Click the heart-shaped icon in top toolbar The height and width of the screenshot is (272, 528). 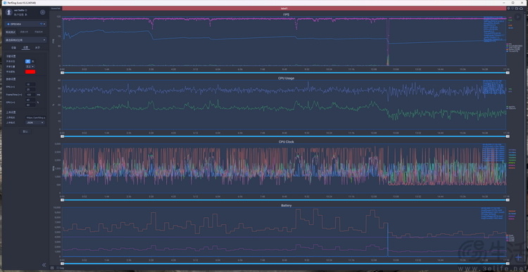coord(513,8)
